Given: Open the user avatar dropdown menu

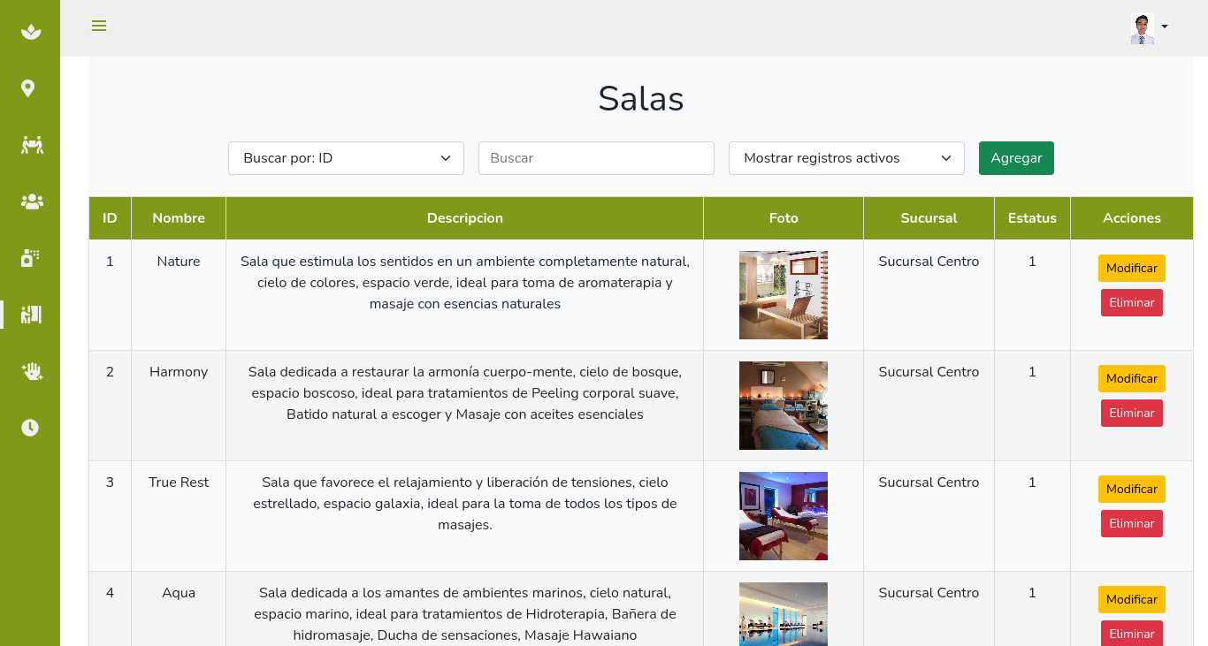Looking at the screenshot, I should tap(1149, 28).
